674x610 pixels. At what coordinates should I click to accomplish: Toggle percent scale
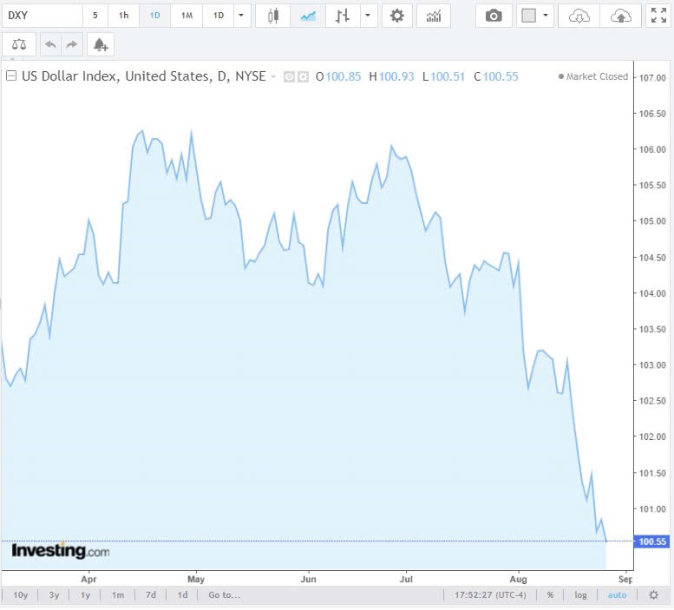pyautogui.click(x=550, y=595)
